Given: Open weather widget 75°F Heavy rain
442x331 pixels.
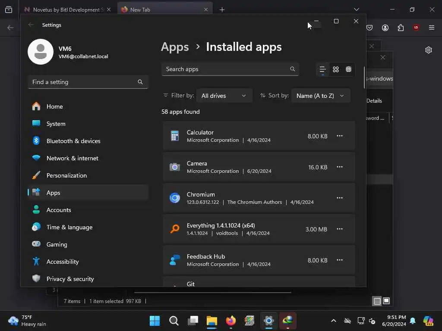Looking at the screenshot, I should pyautogui.click(x=27, y=321).
